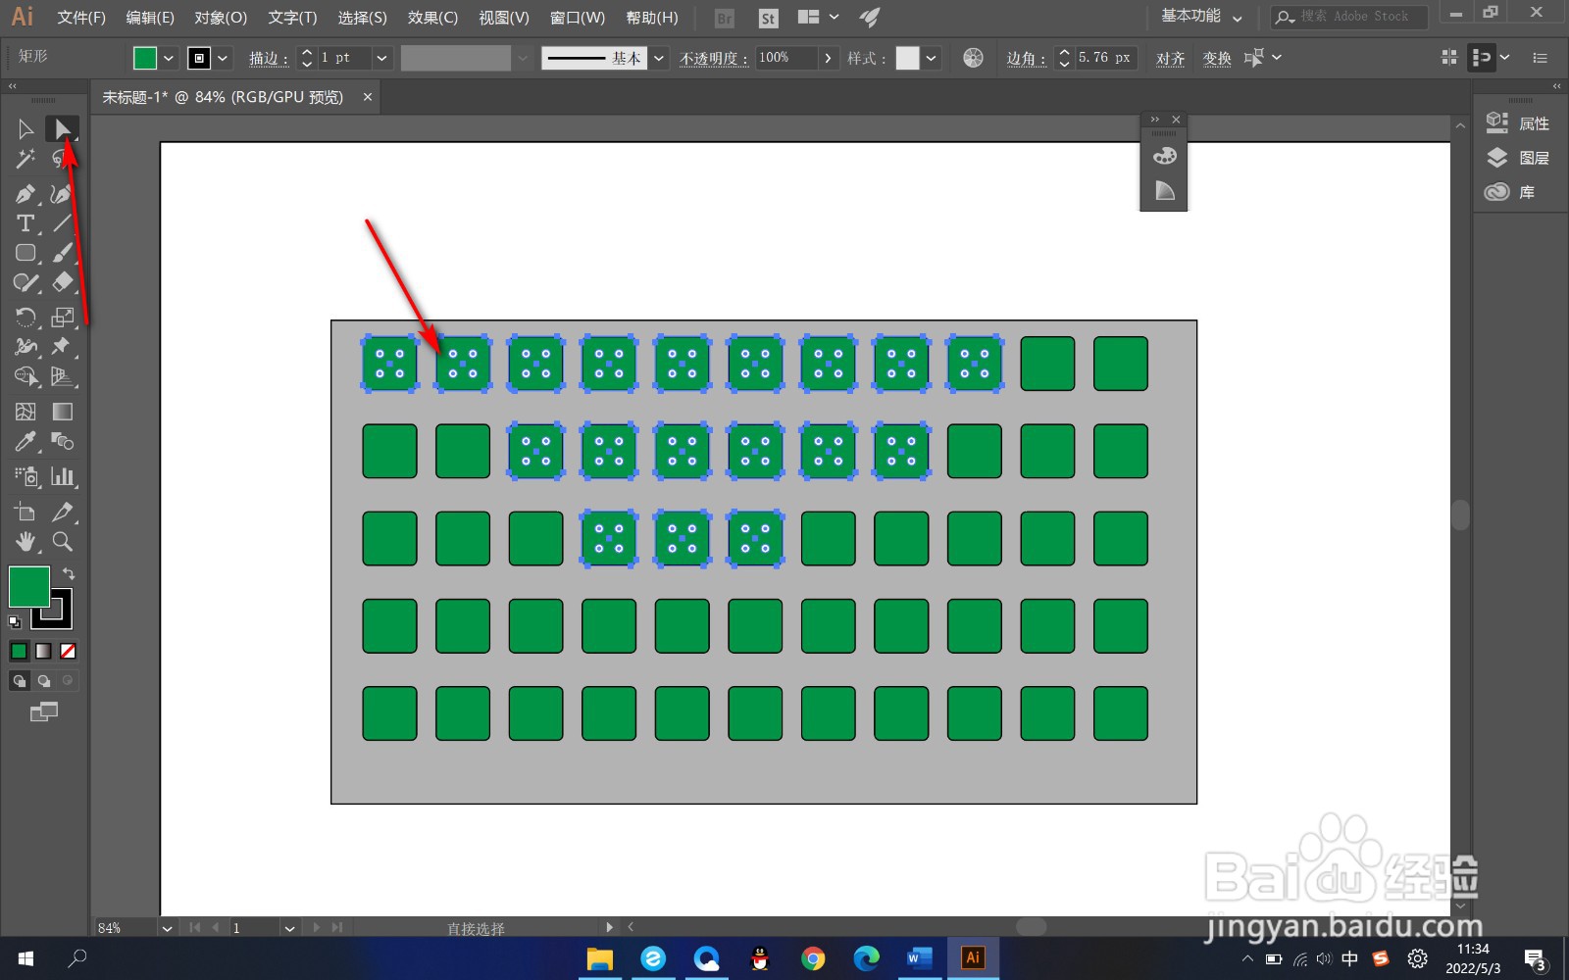Open graphic style 样式 dropdown
The image size is (1569, 980).
[x=931, y=58]
